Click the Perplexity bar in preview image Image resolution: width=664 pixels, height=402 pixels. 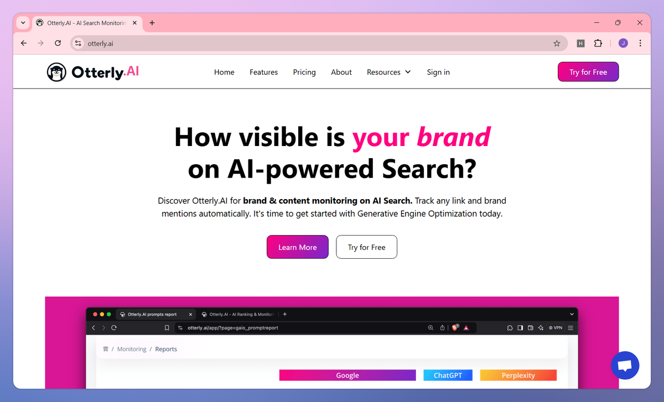518,375
